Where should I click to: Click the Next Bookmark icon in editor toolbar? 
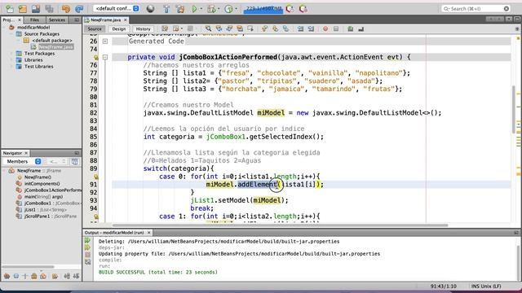click(x=275, y=29)
